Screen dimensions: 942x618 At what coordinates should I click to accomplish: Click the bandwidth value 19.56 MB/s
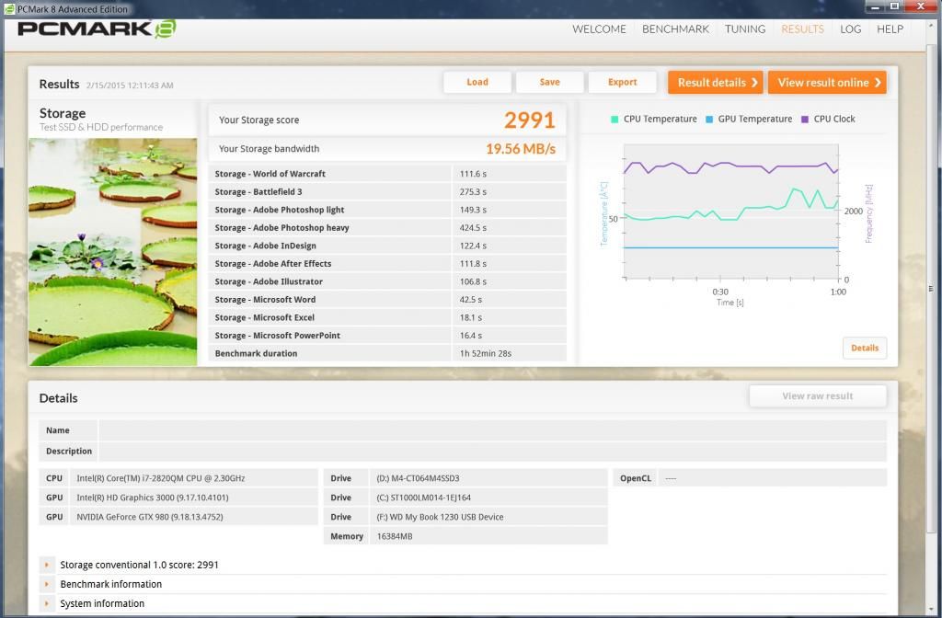point(521,149)
